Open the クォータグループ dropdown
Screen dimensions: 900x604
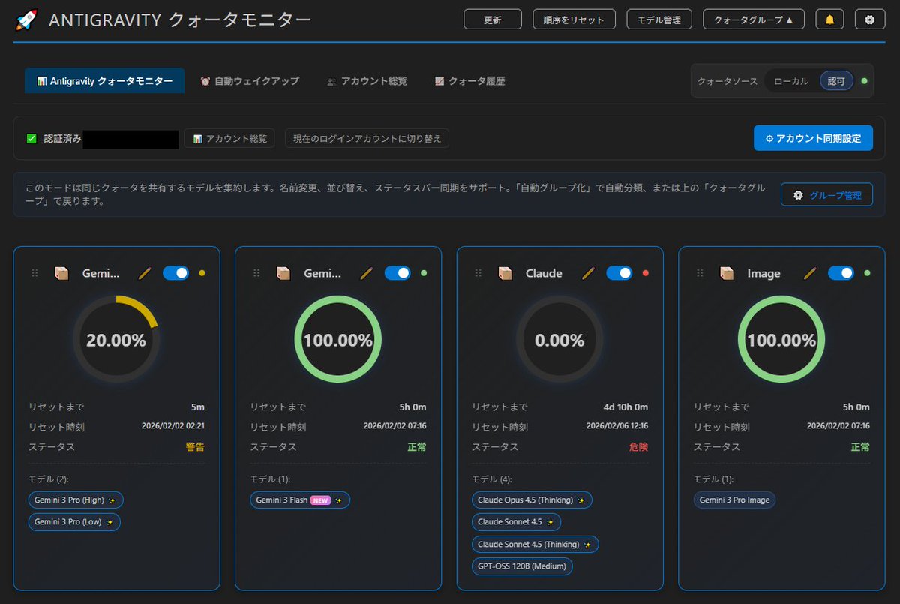pos(754,19)
